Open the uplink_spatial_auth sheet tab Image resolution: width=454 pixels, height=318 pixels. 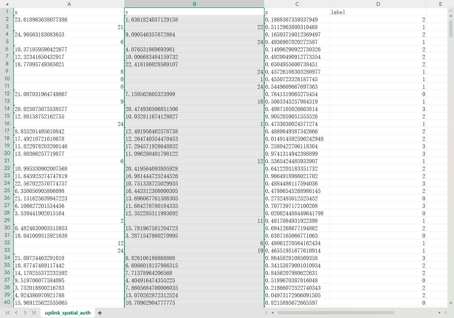(x=68, y=313)
